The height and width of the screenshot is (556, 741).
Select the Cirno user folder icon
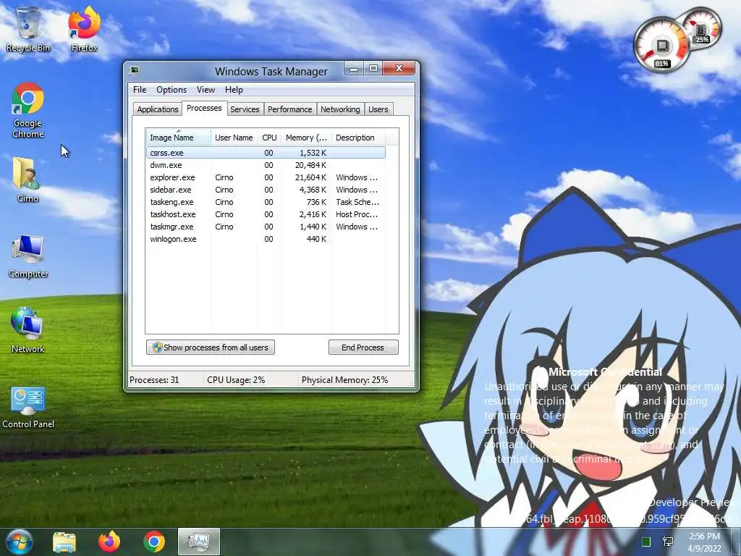click(x=28, y=180)
